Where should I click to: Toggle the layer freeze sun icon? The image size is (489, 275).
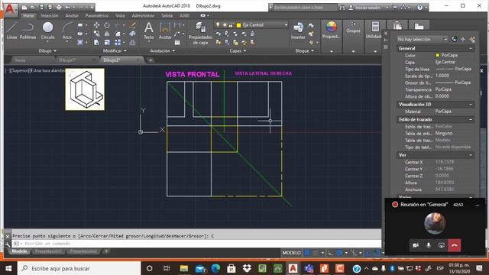coord(224,25)
